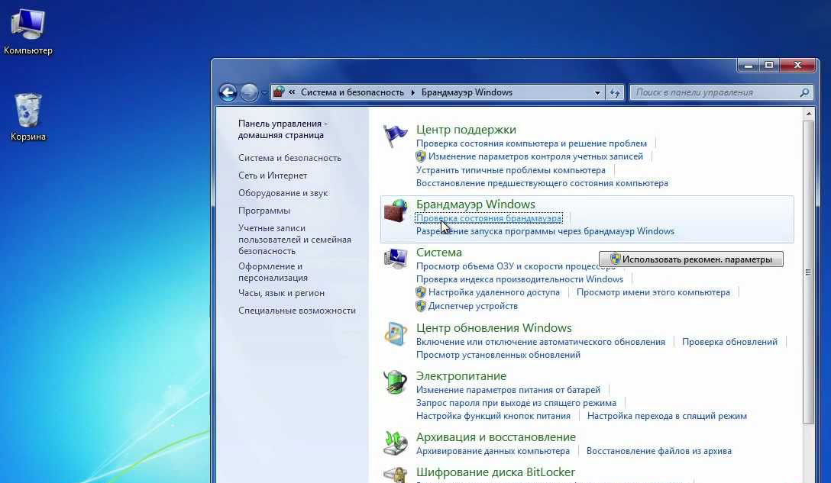Viewport: 831px width, 483px height.
Task: Select Специальные возможности in sidebar
Action: tap(297, 311)
